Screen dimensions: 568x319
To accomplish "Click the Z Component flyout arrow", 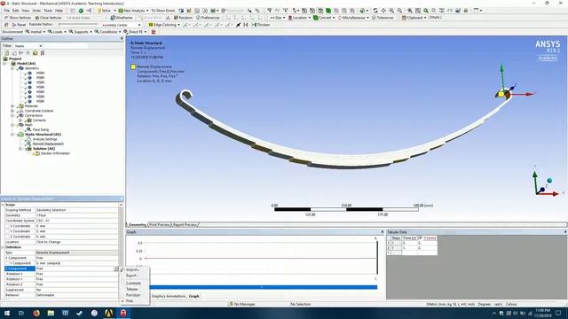I will [x=115, y=268].
